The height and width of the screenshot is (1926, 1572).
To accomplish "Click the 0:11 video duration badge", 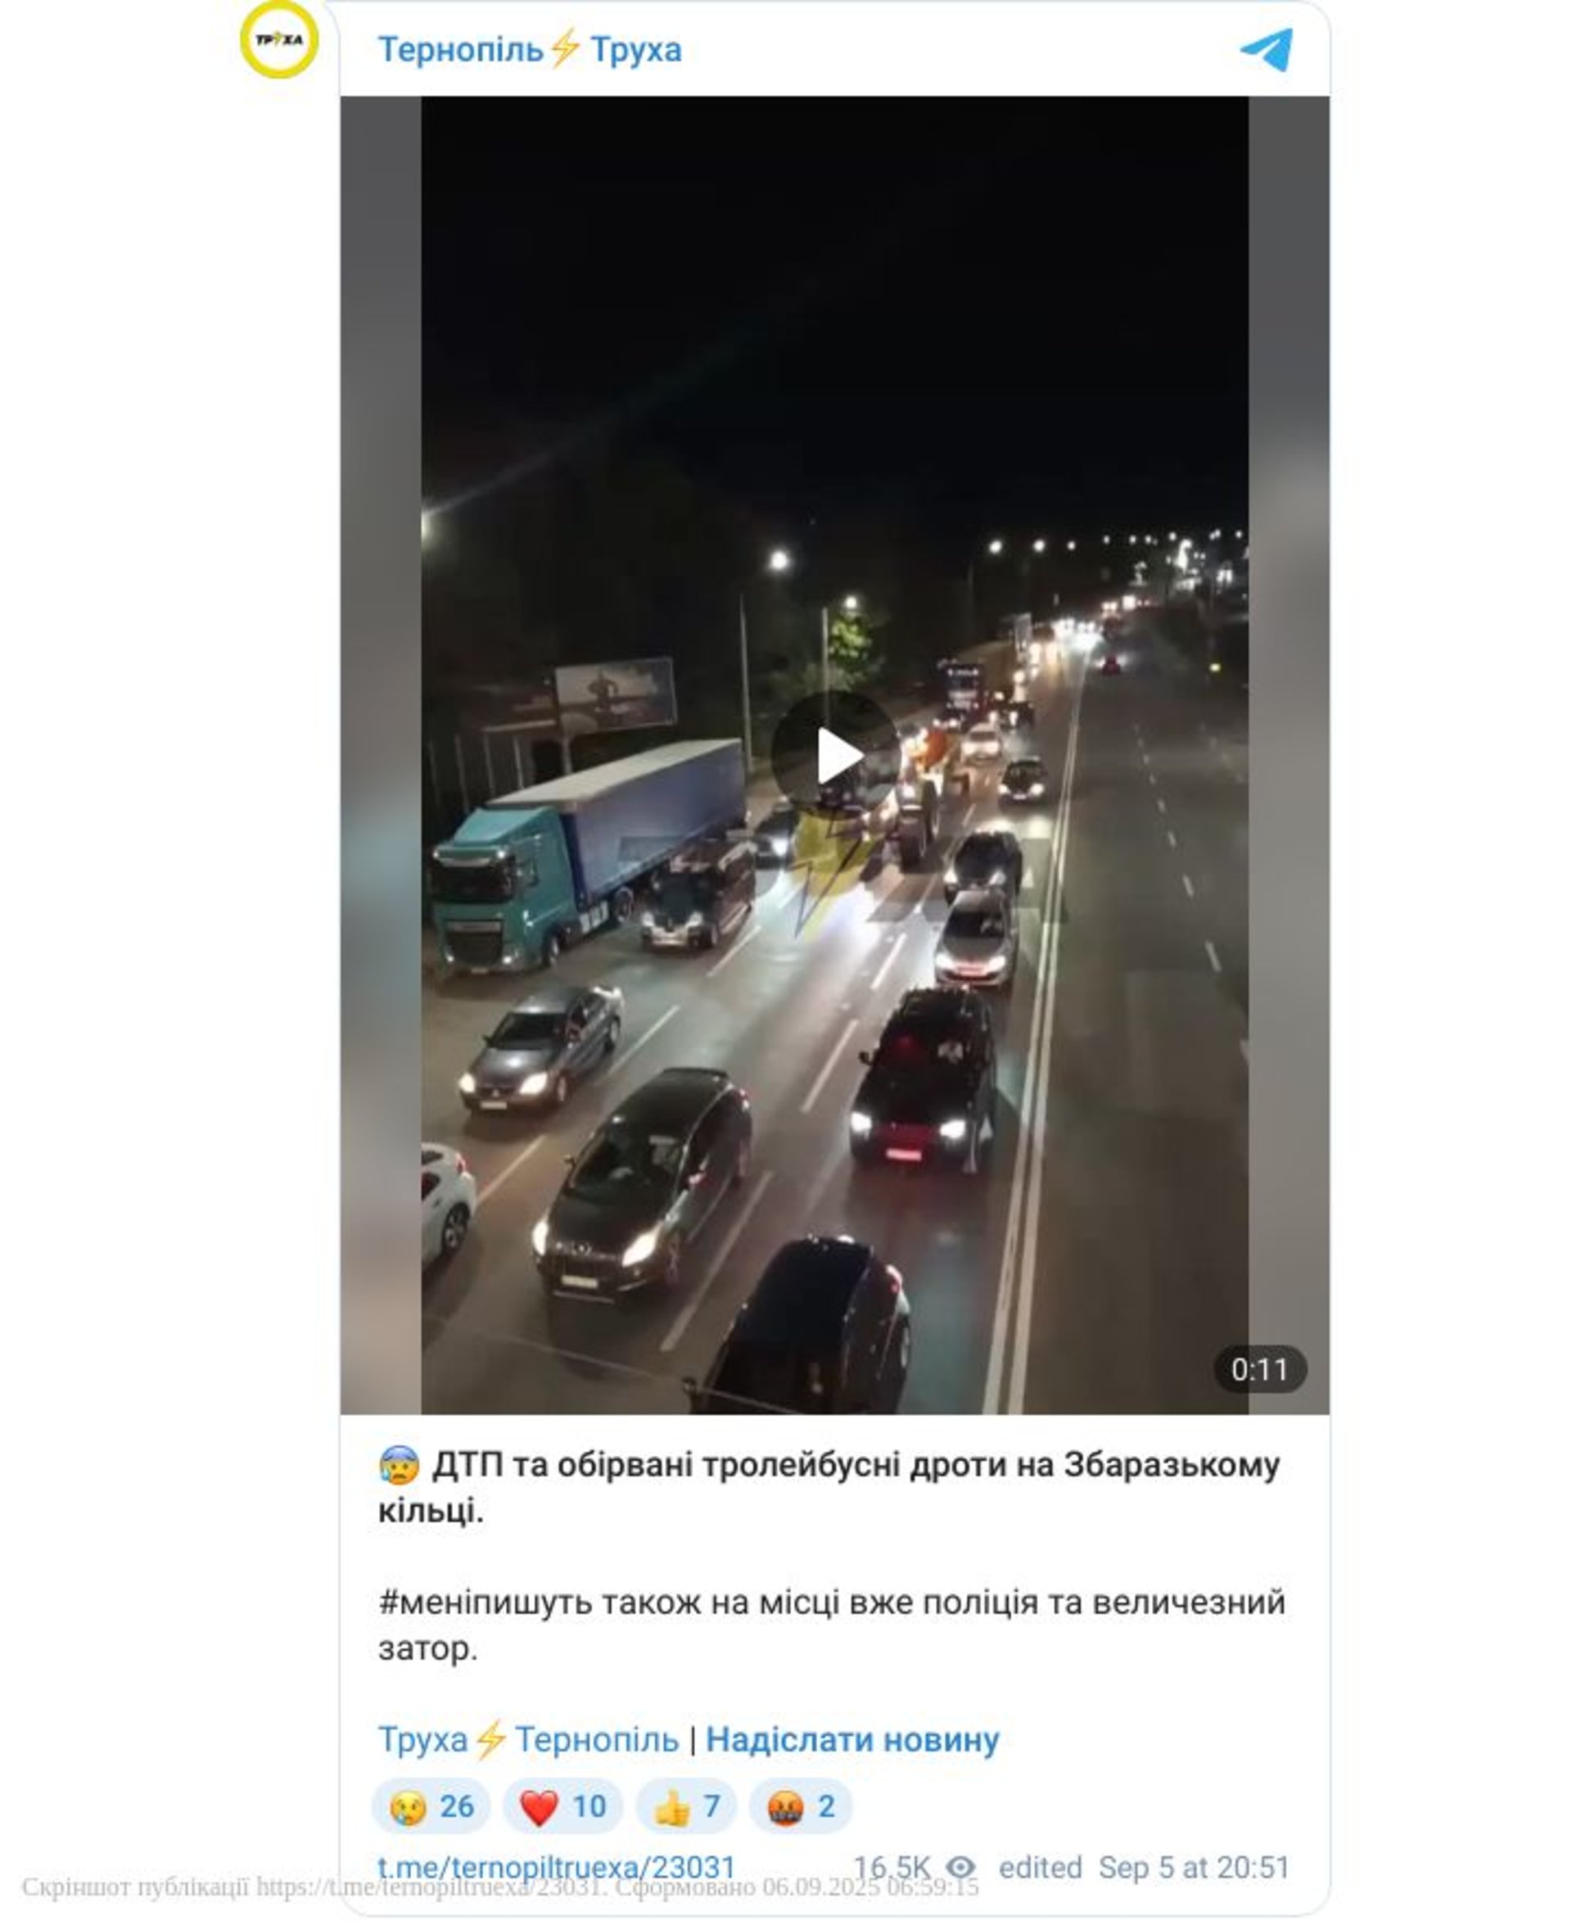I will click(x=1259, y=1369).
